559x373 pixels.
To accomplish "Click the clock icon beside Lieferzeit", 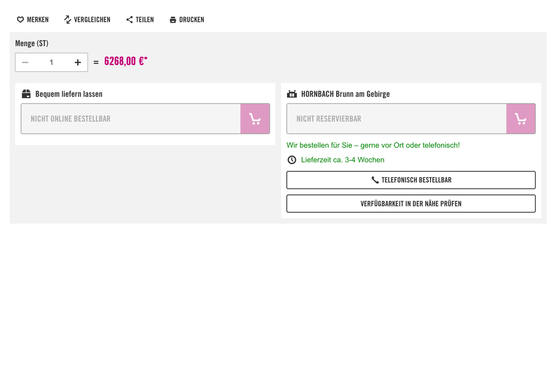I will tap(292, 160).
